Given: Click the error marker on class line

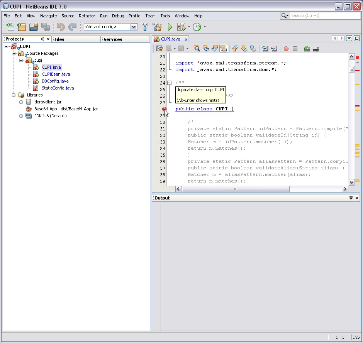Looking at the screenshot, I should click(x=164, y=109).
